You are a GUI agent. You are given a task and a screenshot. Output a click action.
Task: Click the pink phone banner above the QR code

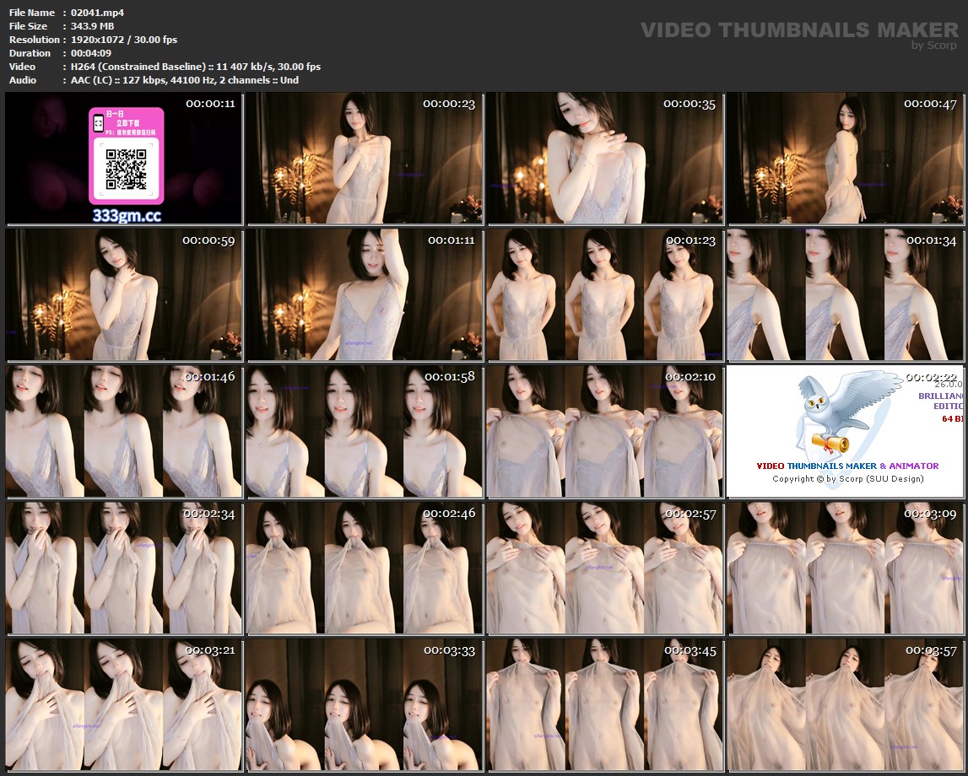tap(126, 125)
